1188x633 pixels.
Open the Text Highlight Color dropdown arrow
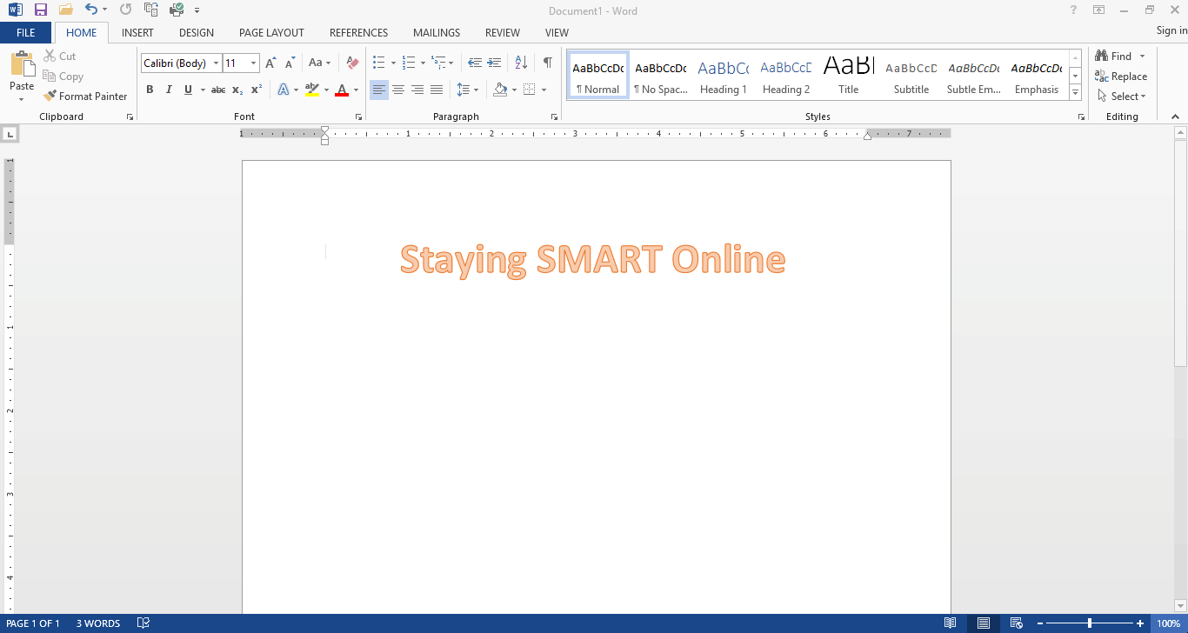tap(326, 90)
